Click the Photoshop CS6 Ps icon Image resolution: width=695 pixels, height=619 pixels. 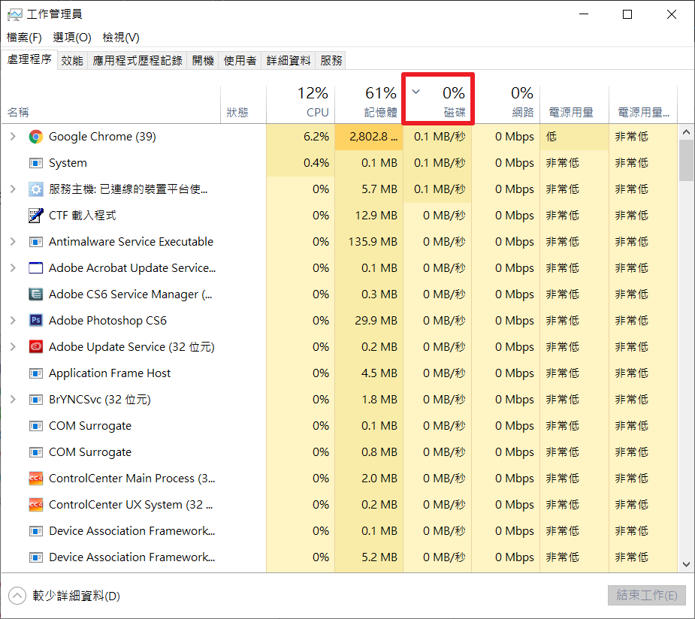pos(36,320)
